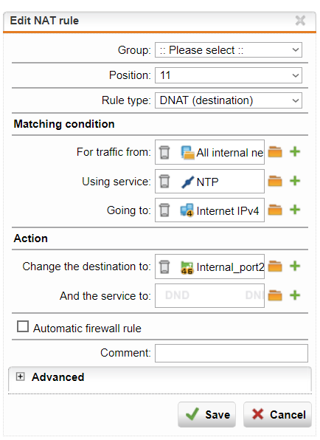This screenshot has width=320, height=440.
Task: Open the folder browser for 'Using service'
Action: 275,181
